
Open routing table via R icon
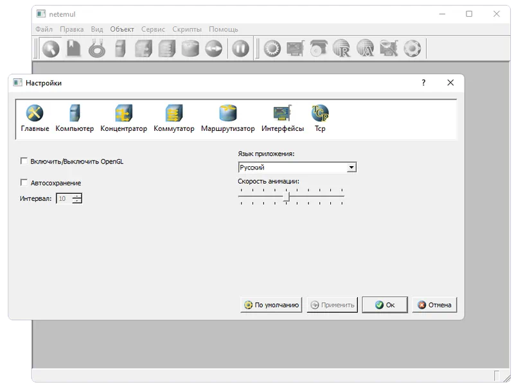[x=342, y=49]
